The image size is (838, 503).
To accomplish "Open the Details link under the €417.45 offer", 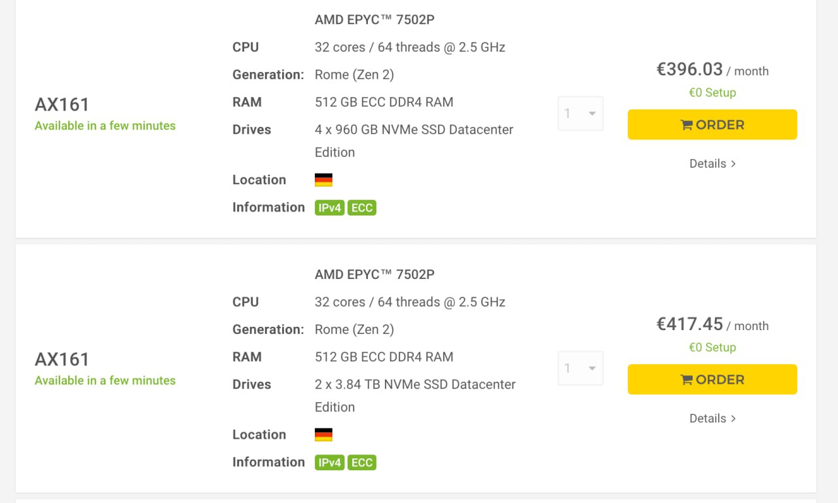I will click(712, 419).
